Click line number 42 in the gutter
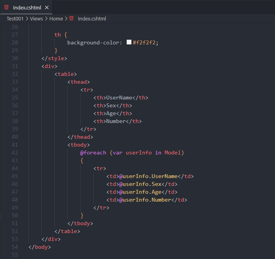Screen dimensions: 275x259 pyautogui.click(x=15, y=152)
